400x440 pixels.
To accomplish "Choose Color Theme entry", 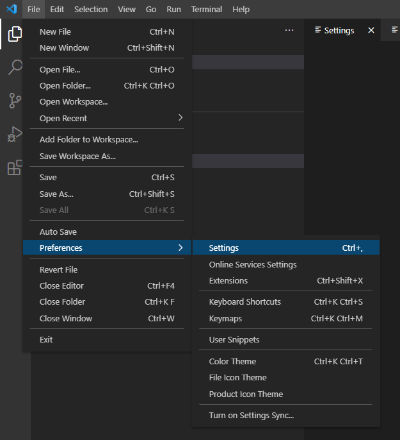I will (286, 361).
